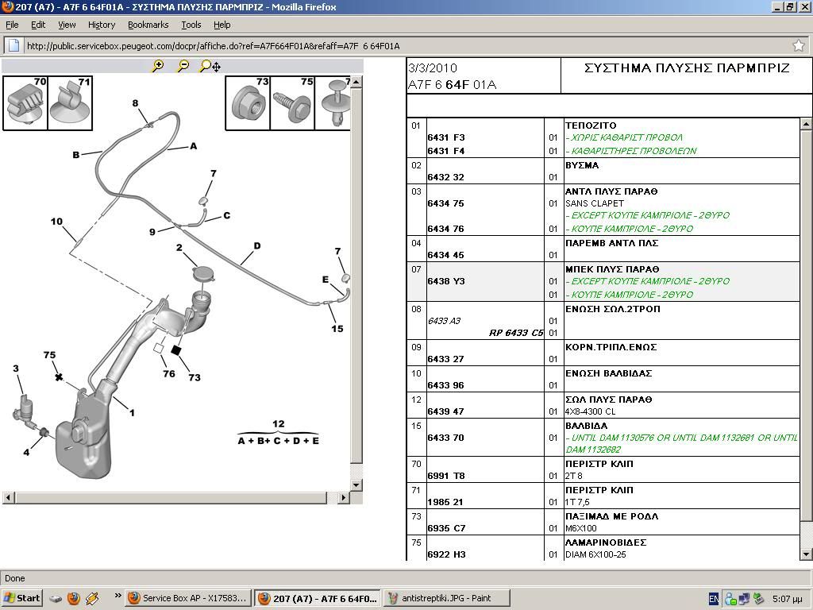The width and height of the screenshot is (813, 610).
Task: Click the zoom out magnifier icon
Action: (x=183, y=66)
